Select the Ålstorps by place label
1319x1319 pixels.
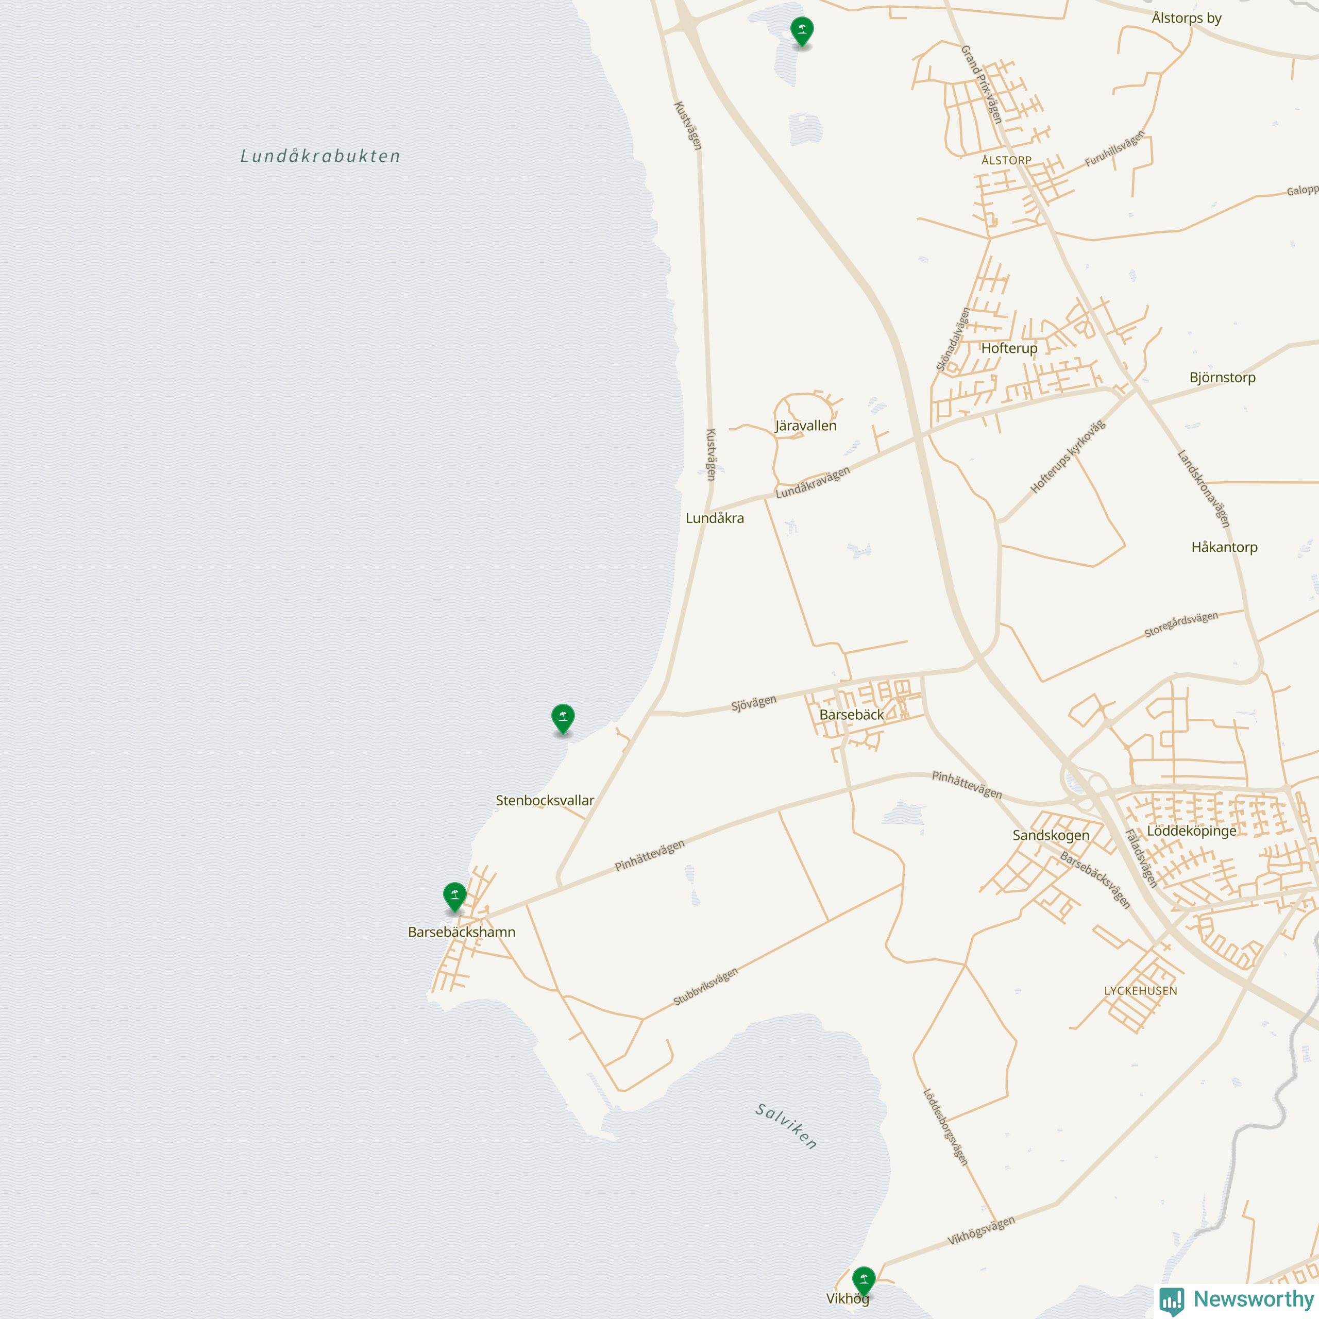[1186, 19]
